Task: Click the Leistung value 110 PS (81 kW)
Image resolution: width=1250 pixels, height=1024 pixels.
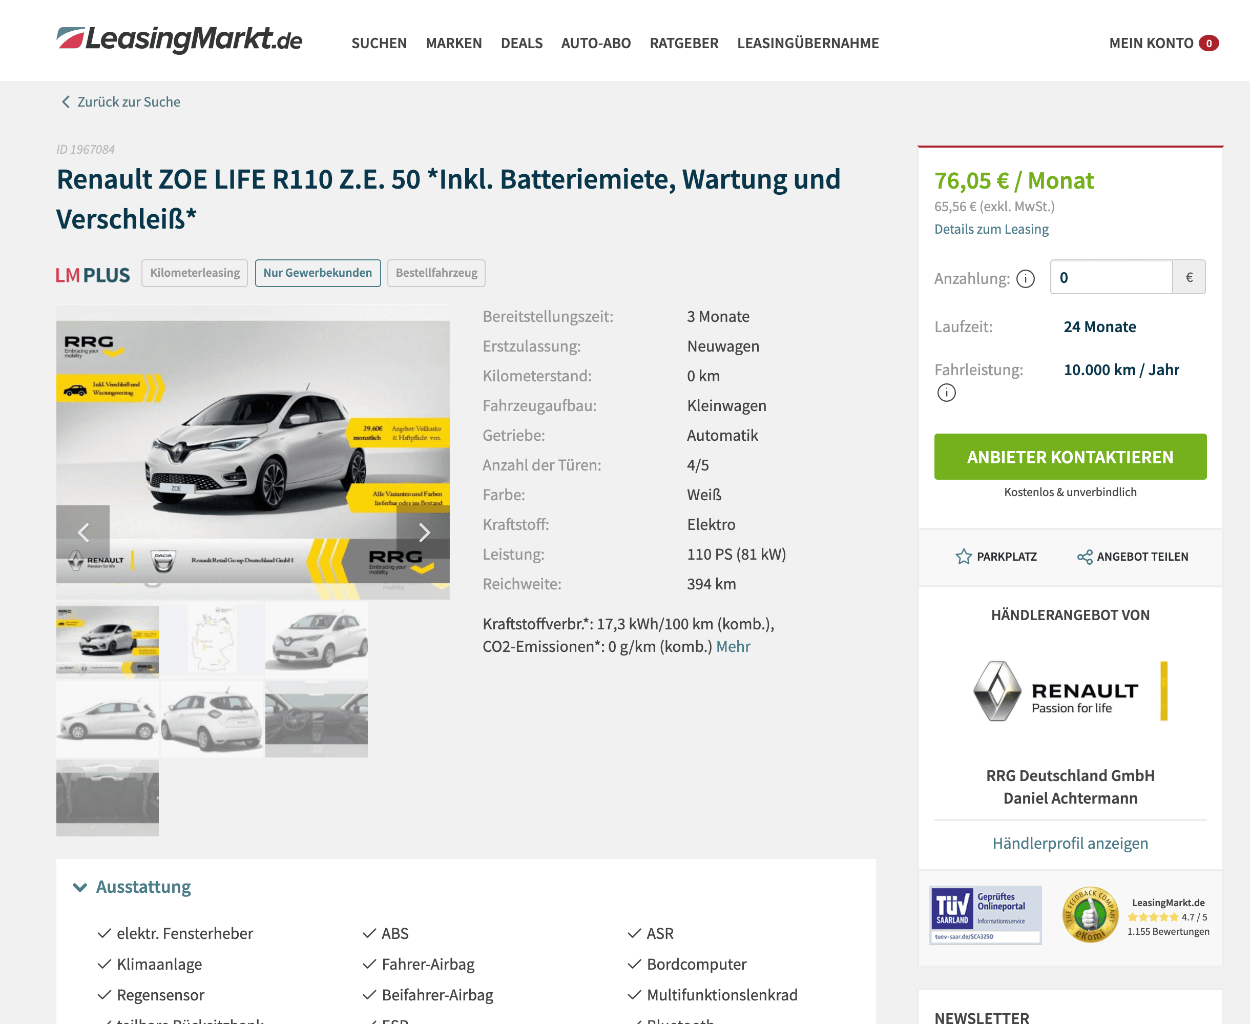Action: tap(737, 554)
